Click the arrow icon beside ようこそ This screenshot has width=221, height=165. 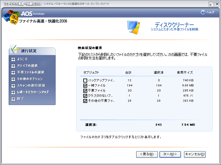click(x=13, y=59)
